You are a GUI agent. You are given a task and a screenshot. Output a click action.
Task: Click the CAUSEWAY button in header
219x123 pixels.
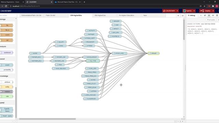[x=169, y=11]
